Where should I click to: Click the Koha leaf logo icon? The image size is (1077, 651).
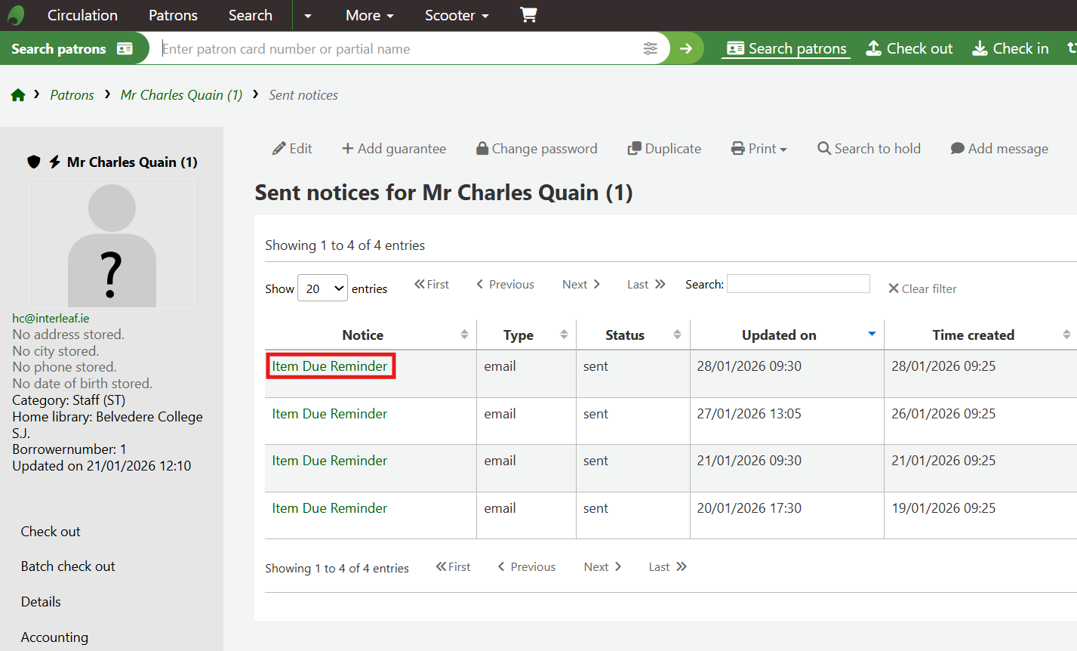pyautogui.click(x=16, y=15)
